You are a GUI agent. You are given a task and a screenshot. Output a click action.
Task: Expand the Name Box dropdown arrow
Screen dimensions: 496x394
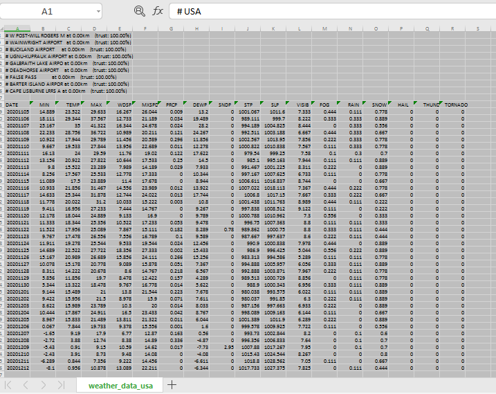pyautogui.click(x=98, y=11)
